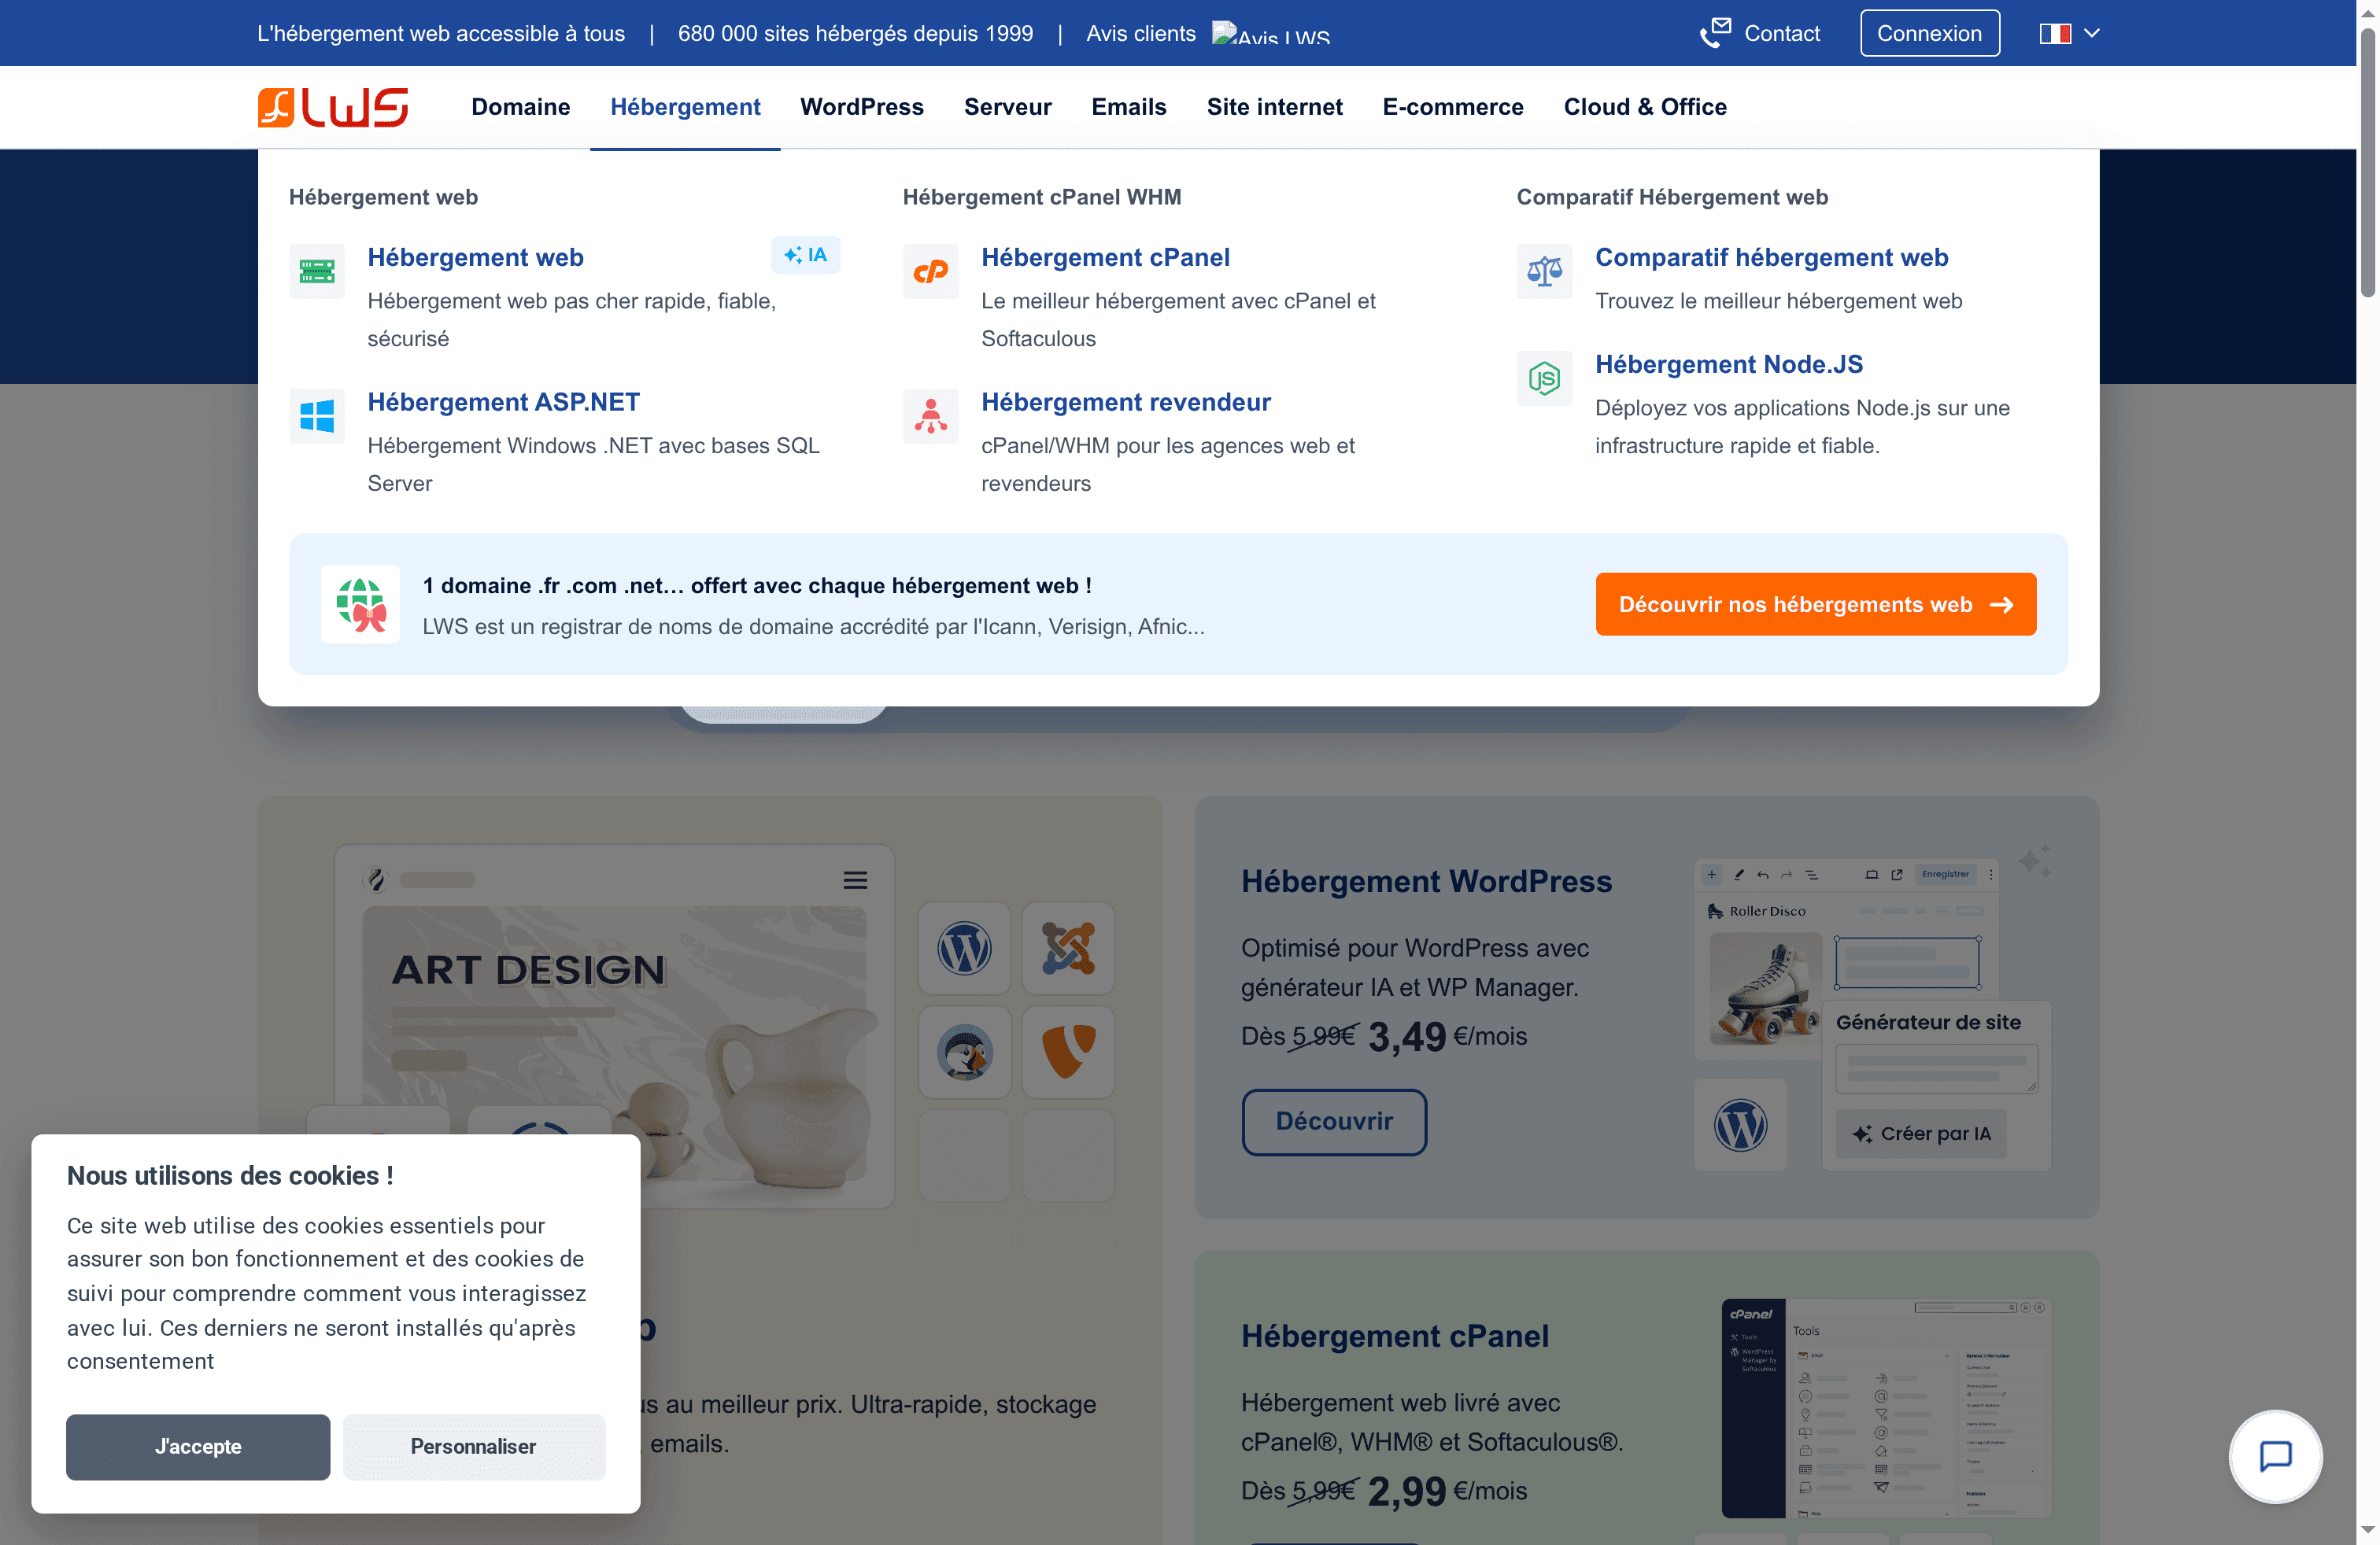Click the globe with ribbon domain icon

coord(361,603)
